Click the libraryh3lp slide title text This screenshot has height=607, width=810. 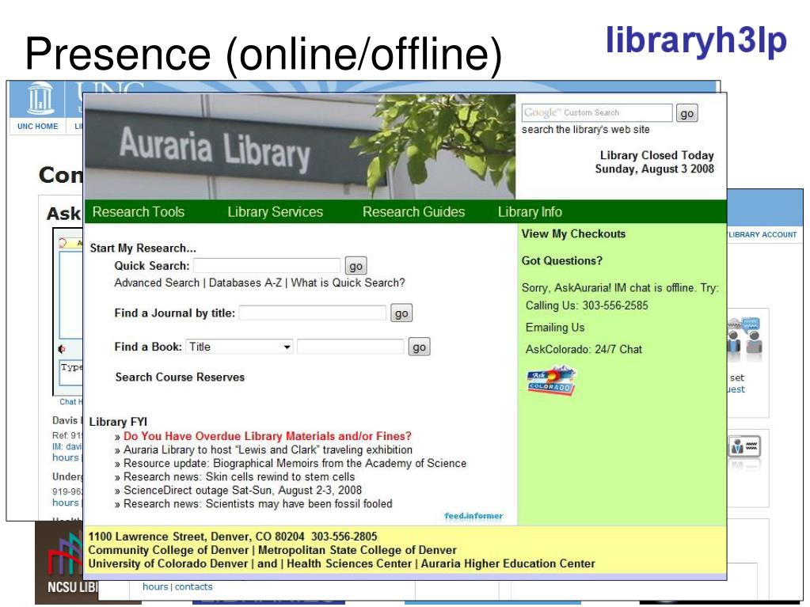tap(696, 41)
